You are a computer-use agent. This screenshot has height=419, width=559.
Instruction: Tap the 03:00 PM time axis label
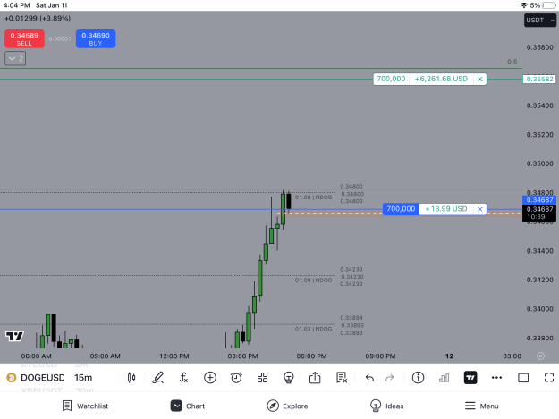click(x=242, y=356)
